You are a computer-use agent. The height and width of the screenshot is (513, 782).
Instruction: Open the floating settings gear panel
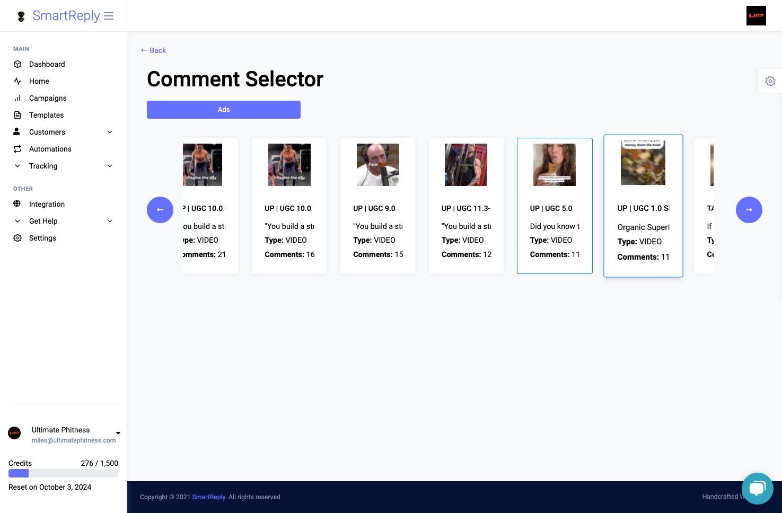(770, 81)
